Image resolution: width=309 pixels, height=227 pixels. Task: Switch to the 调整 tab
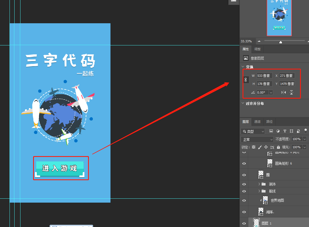(x=257, y=49)
